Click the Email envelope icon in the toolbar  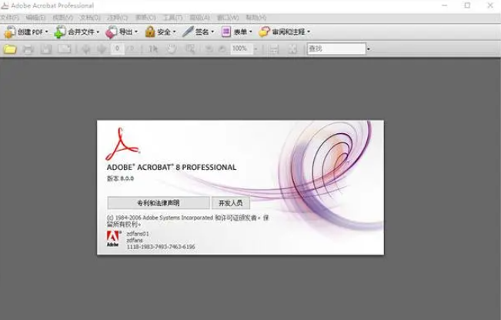click(64, 49)
